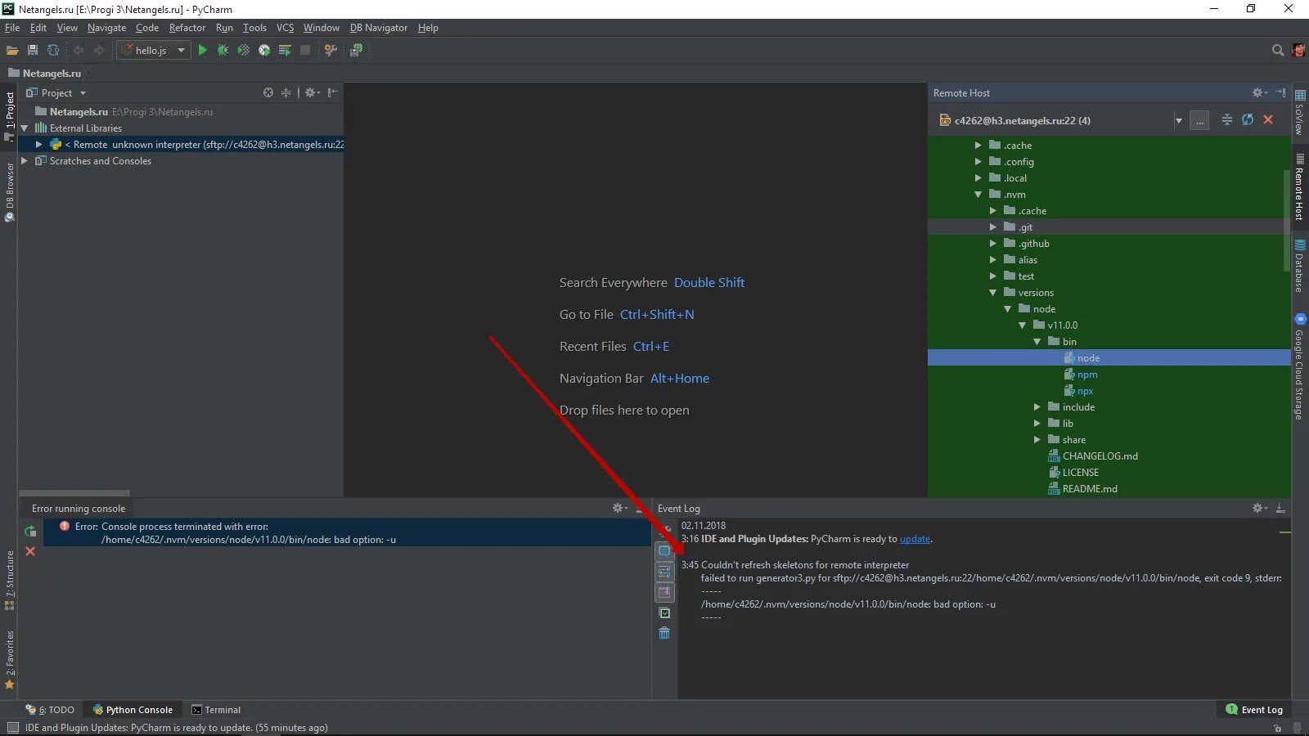Image resolution: width=1309 pixels, height=736 pixels.
Task: Collapse the v11.0.0 folder
Action: coord(1022,325)
